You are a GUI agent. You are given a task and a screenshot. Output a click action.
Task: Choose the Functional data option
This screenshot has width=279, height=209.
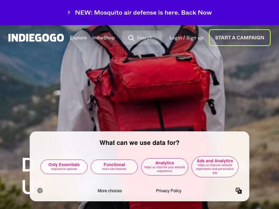[x=114, y=167]
